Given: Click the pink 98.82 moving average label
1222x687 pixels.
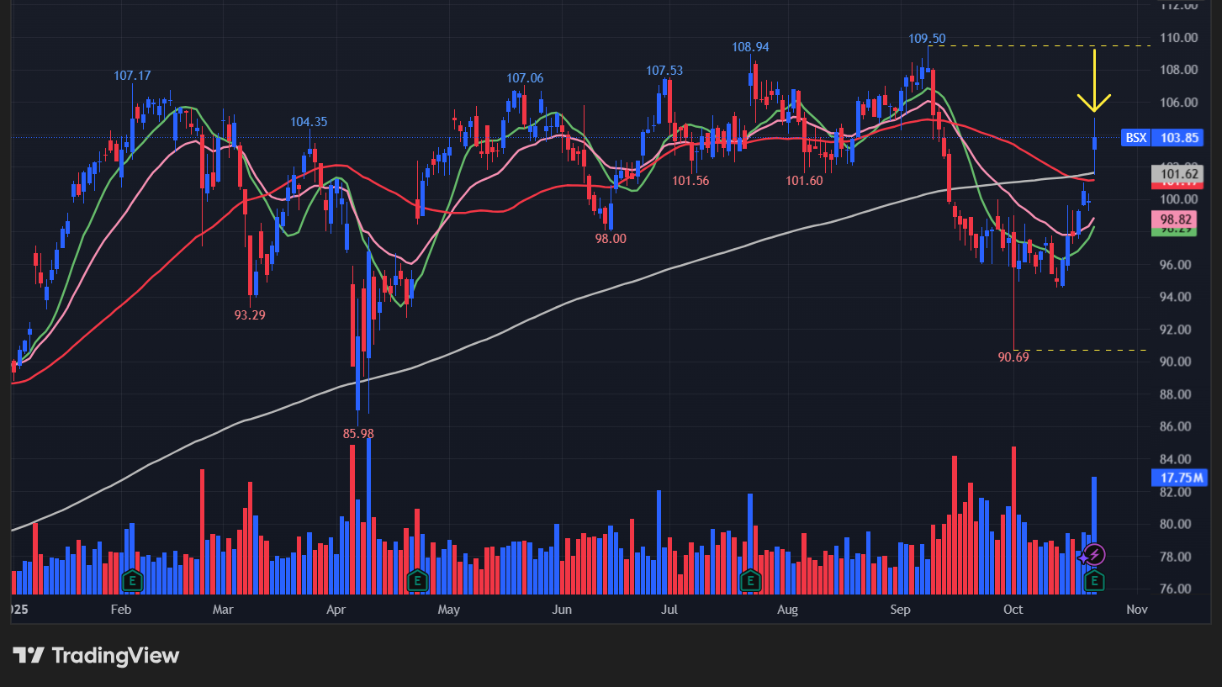Looking at the screenshot, I should coord(1178,219).
